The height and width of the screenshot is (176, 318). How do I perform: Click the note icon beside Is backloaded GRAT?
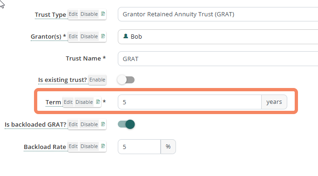click(103, 124)
